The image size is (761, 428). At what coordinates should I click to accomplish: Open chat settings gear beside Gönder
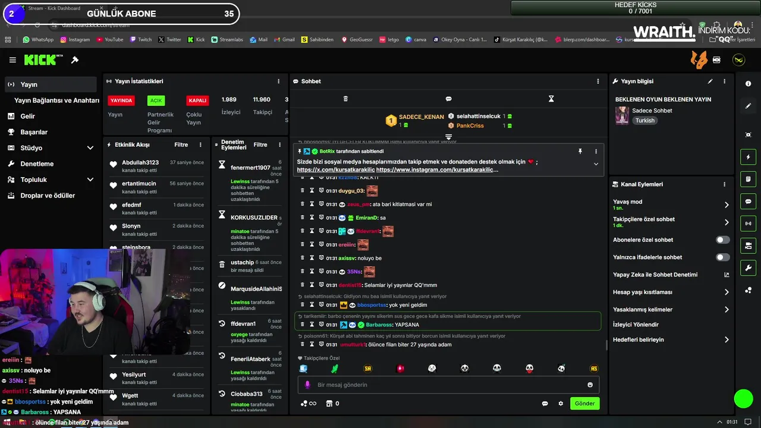click(561, 404)
